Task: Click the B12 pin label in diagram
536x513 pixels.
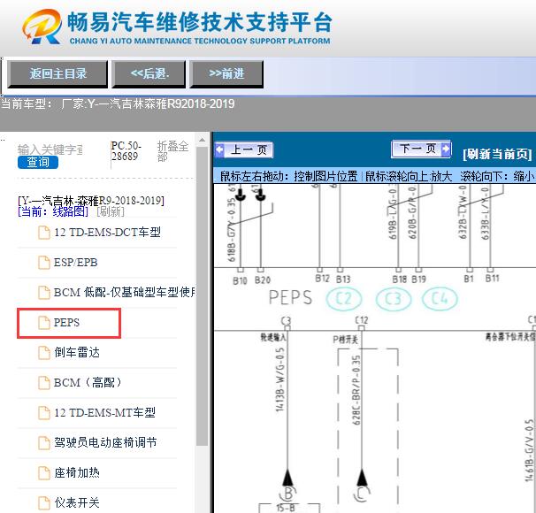Action: (322, 279)
